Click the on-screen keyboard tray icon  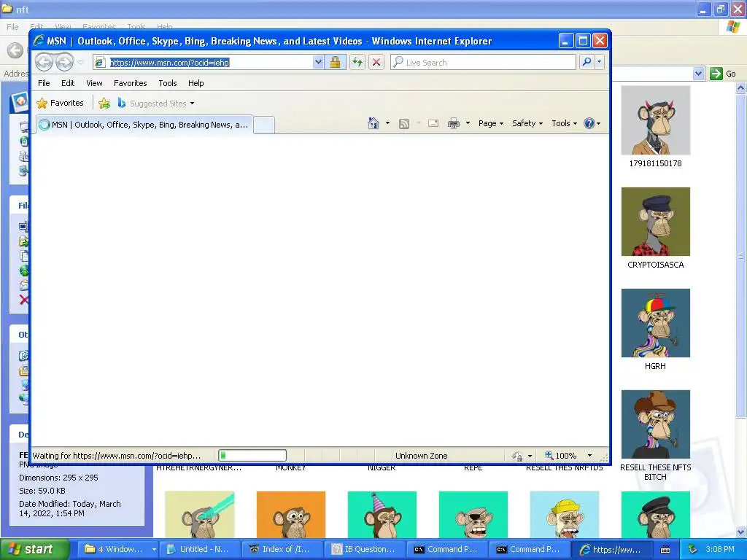pos(665,550)
